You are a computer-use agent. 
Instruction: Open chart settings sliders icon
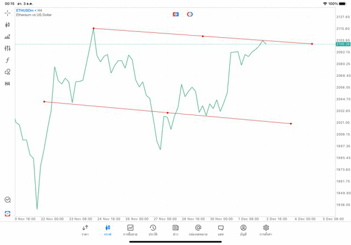(7, 48)
